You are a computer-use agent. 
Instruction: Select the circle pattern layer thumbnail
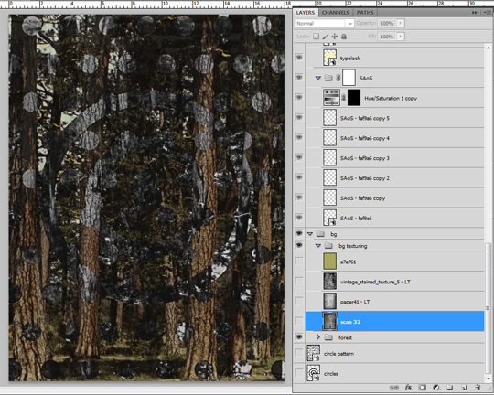tap(314, 353)
